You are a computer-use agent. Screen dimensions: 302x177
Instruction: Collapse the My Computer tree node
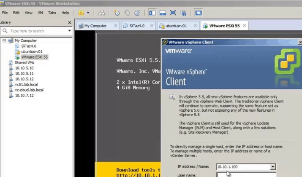[4, 40]
